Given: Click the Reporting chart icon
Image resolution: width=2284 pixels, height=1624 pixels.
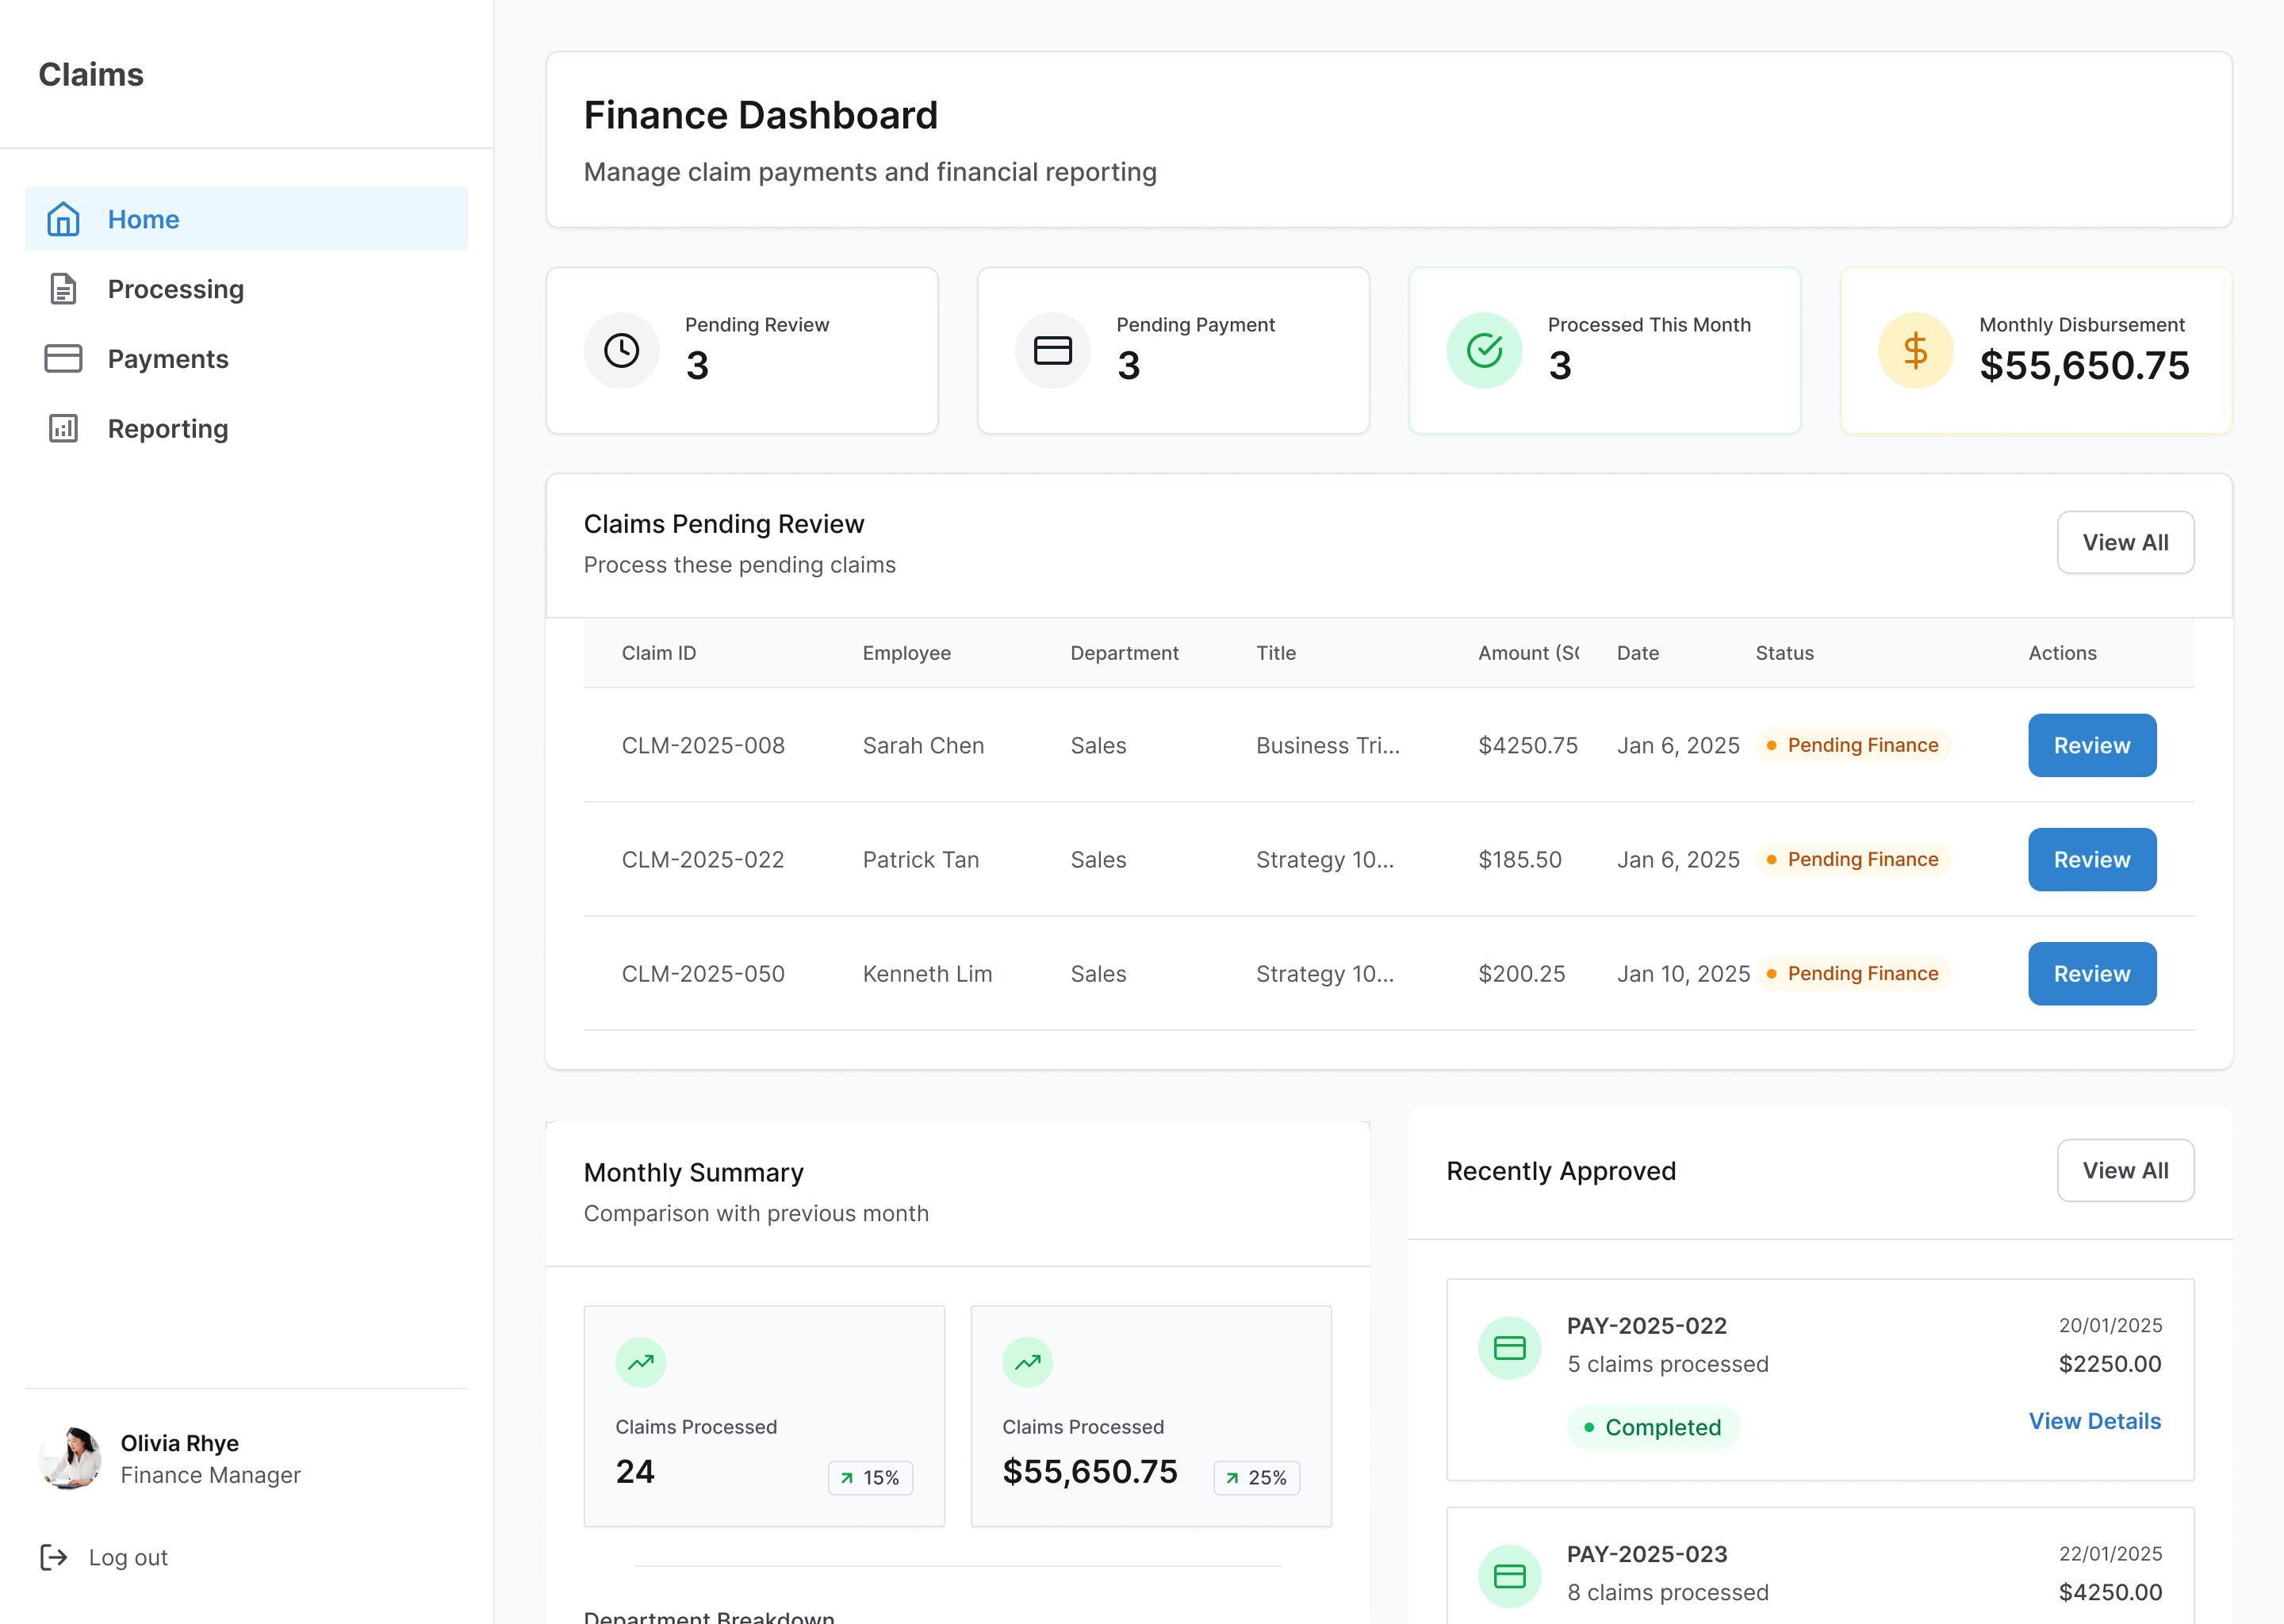Looking at the screenshot, I should tap(63, 429).
